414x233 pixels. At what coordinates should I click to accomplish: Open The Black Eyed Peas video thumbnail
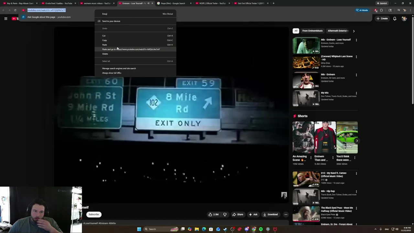pyautogui.click(x=306, y=213)
